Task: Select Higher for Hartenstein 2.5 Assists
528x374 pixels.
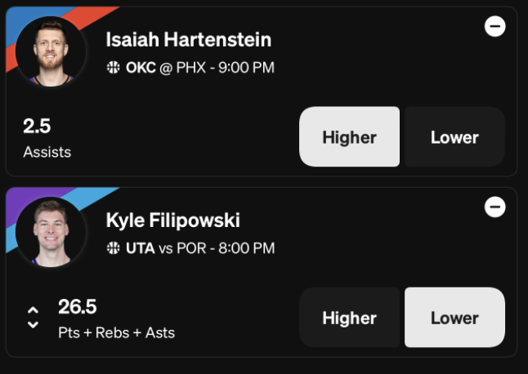Action: [349, 136]
